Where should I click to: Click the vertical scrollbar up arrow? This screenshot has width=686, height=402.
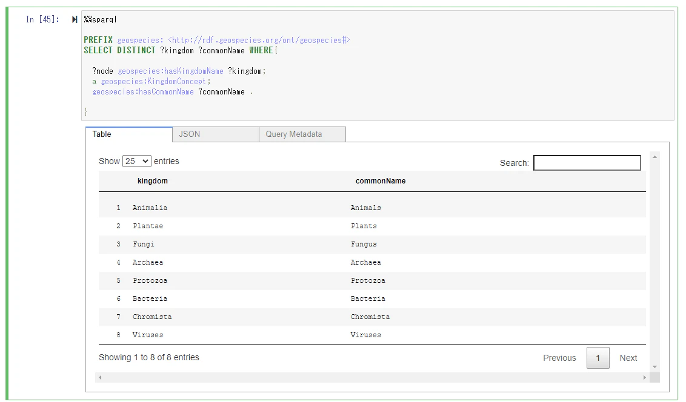(654, 157)
